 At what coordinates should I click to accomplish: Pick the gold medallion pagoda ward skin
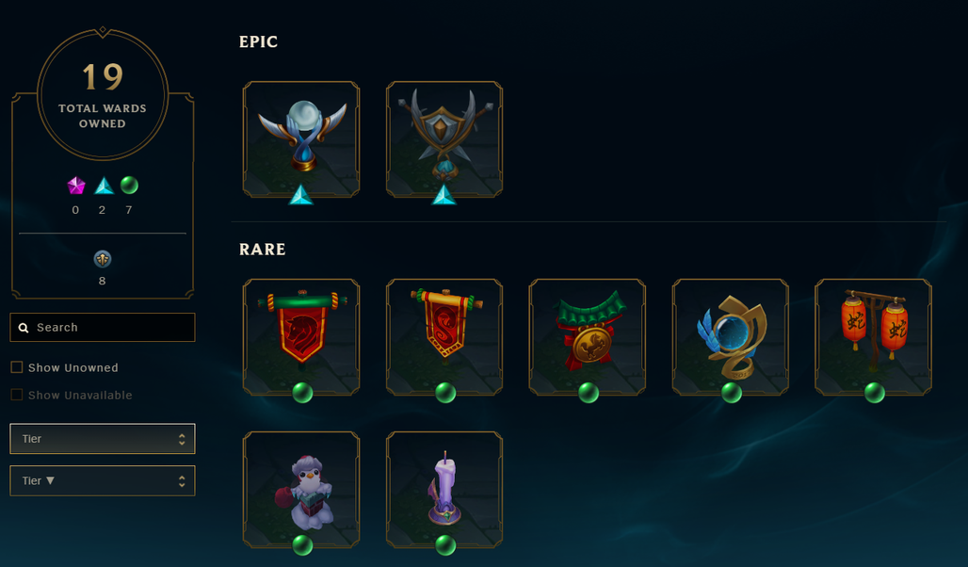(x=587, y=336)
